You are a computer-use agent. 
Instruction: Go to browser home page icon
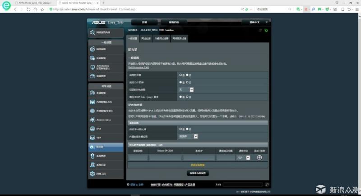[35, 9]
